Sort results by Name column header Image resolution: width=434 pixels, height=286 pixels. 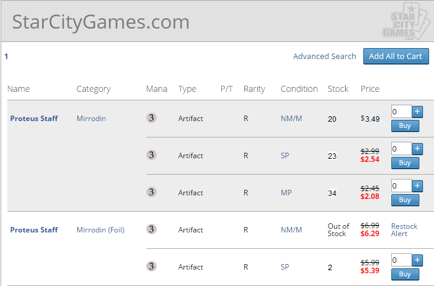point(18,89)
